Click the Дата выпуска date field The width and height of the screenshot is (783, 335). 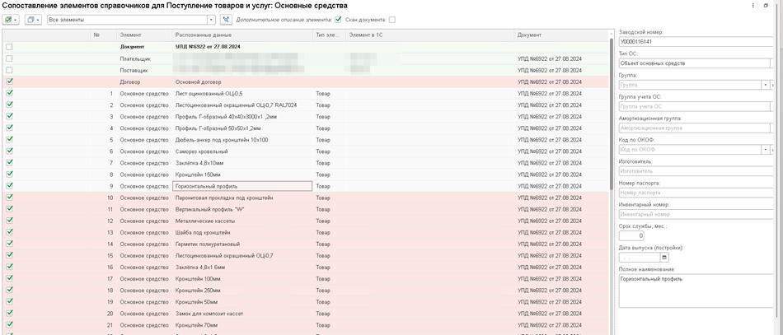tap(640, 258)
